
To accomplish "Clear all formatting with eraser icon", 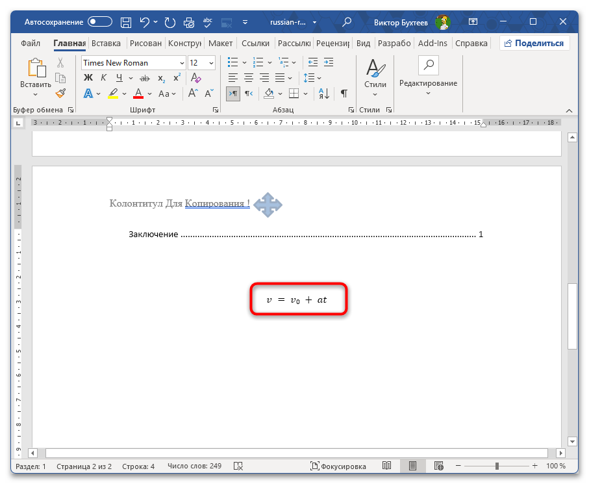I will [x=195, y=78].
